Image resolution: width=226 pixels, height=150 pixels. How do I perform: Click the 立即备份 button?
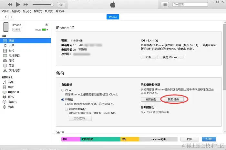coord(151,99)
